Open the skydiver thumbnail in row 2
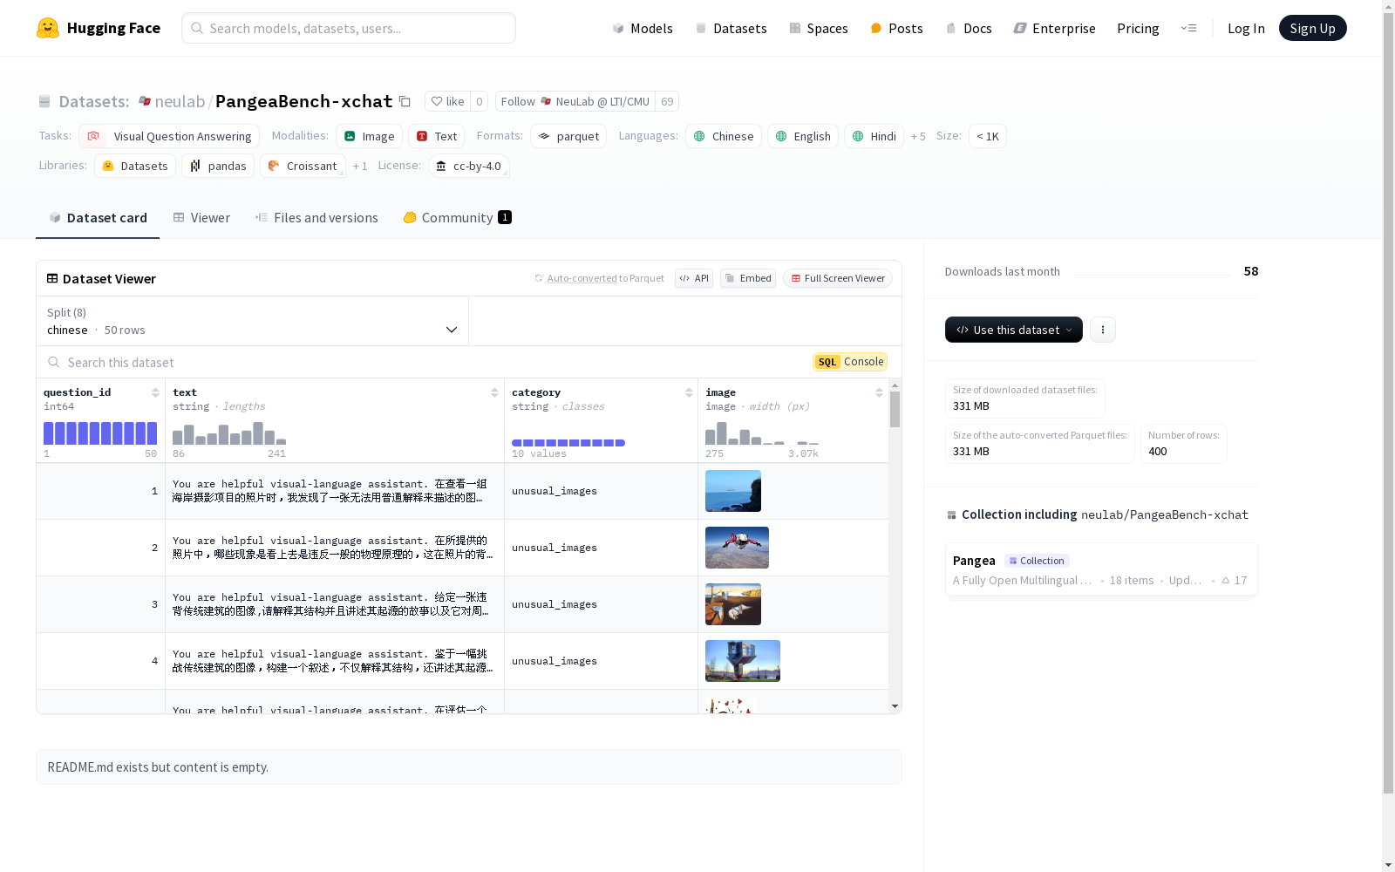 [x=737, y=548]
